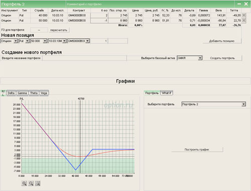Click Добавить позицию button
The width and height of the screenshot is (251, 191).
click(222, 41)
